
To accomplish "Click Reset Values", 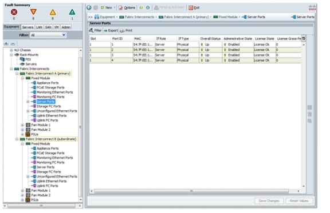I will tap(299, 201).
